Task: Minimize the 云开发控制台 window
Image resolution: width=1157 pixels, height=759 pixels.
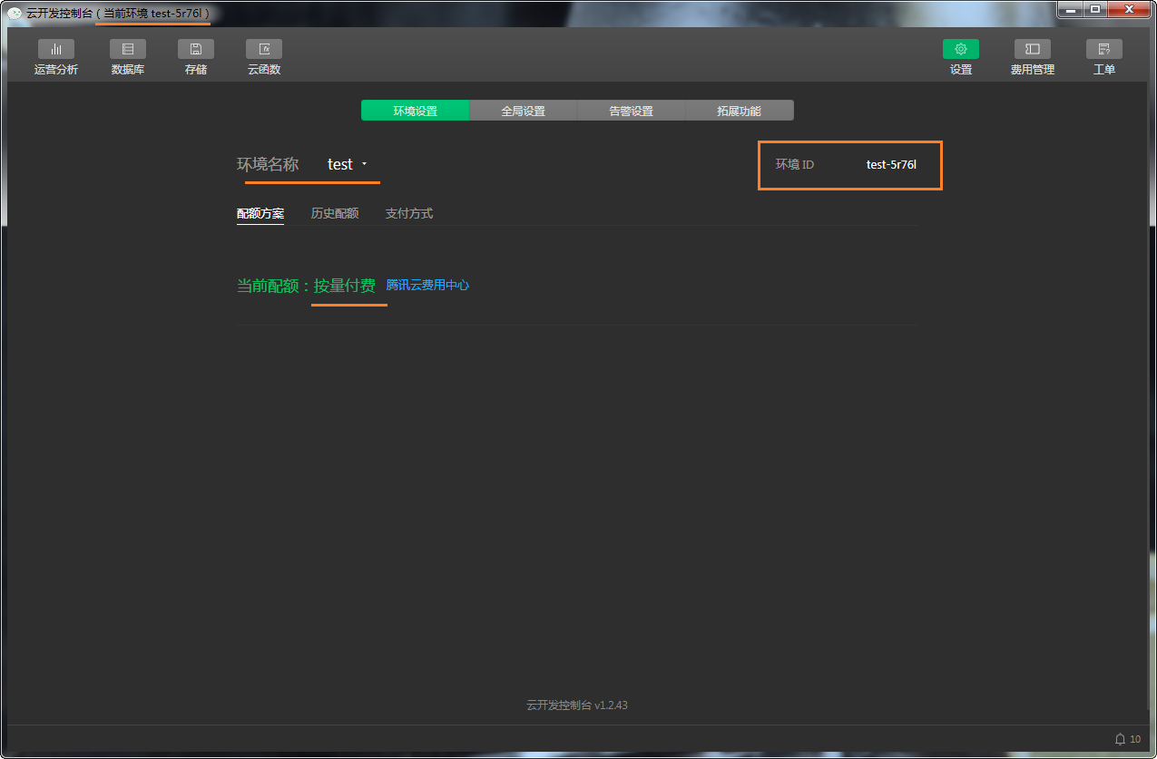Action: tap(1070, 9)
